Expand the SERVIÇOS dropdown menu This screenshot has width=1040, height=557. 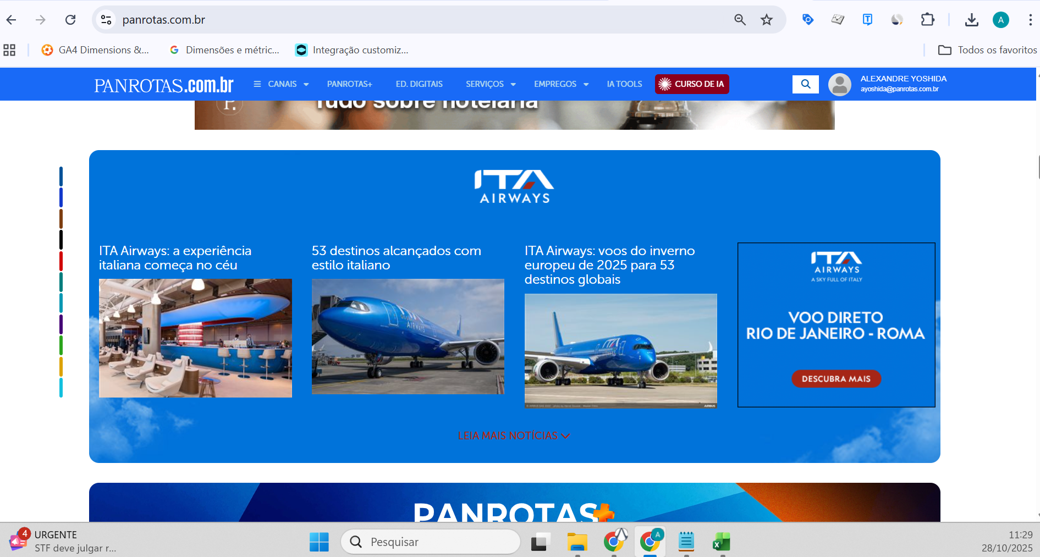[x=490, y=84]
